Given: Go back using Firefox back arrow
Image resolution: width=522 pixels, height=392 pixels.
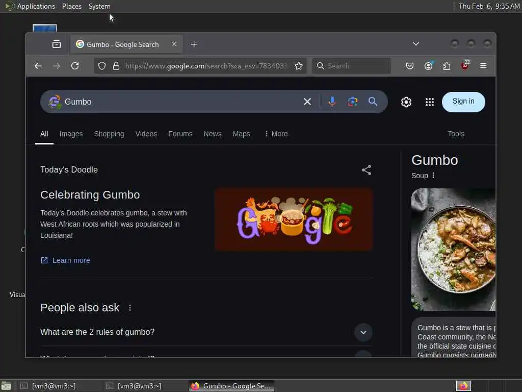Looking at the screenshot, I should pyautogui.click(x=38, y=66).
